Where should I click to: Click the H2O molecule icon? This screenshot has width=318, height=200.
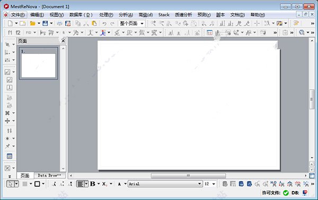pos(273,184)
